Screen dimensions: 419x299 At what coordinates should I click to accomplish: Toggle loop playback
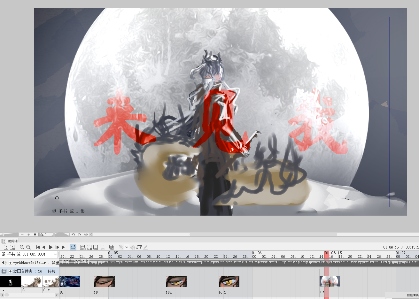tap(73, 247)
